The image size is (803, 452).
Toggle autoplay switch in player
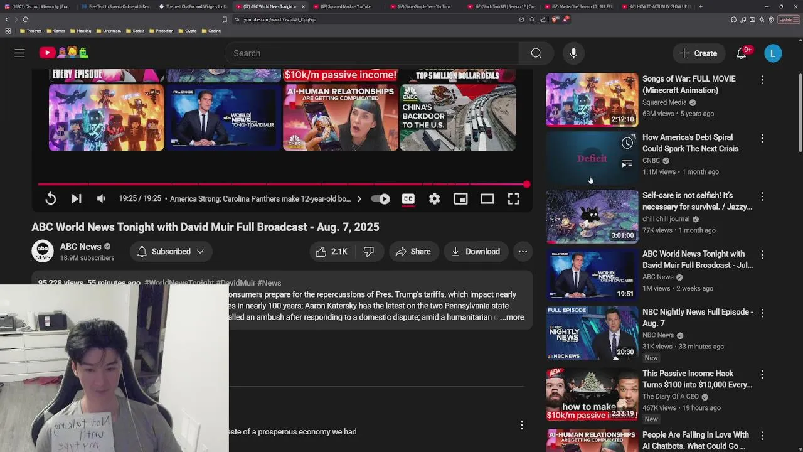pos(380,199)
